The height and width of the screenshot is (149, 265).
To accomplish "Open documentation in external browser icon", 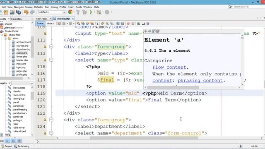I will 154,31.
